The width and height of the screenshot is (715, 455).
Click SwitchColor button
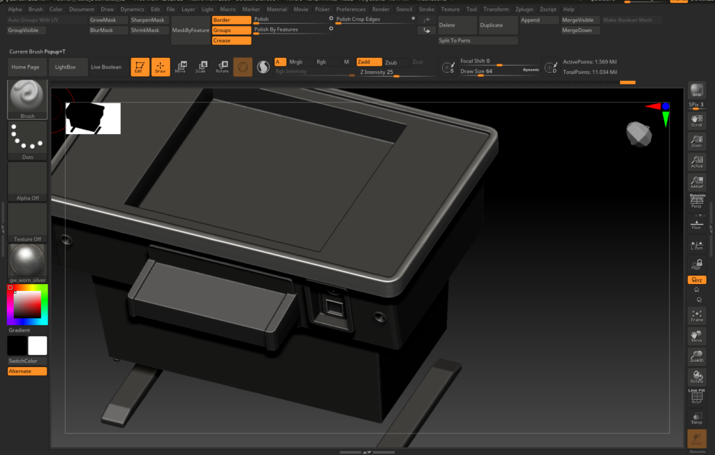[x=27, y=361]
